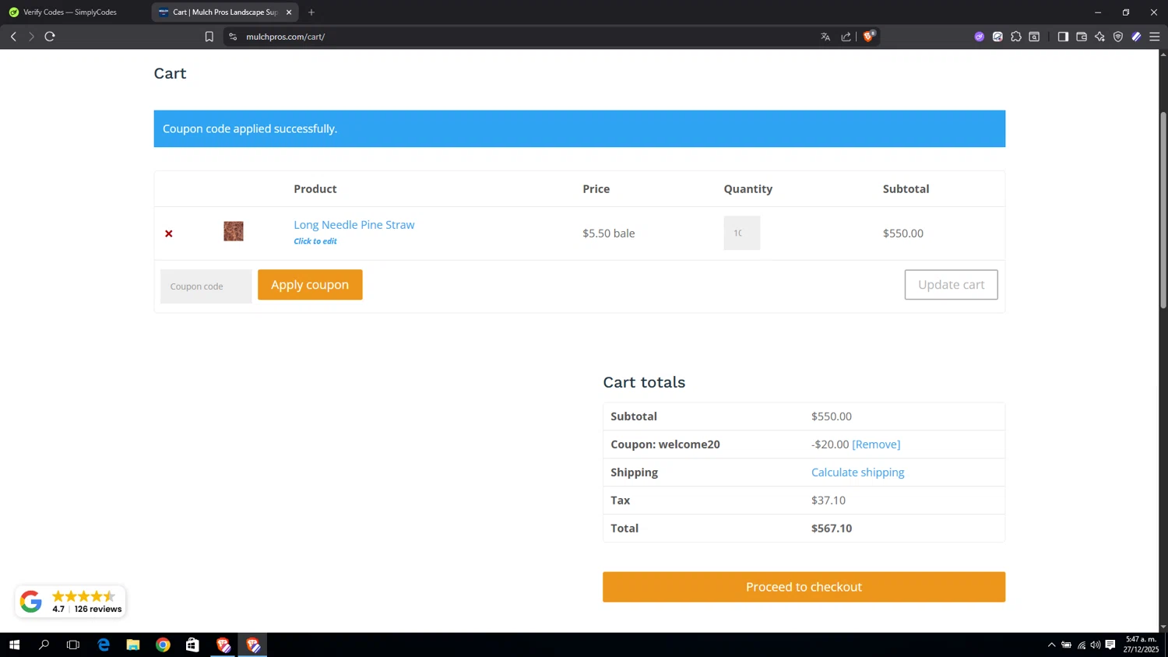
Task: Open the Calculate shipping link
Action: pos(857,473)
